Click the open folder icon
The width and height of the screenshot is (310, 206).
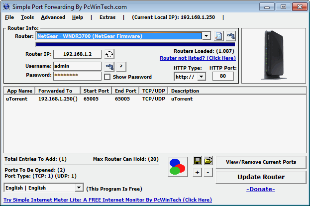point(208,161)
